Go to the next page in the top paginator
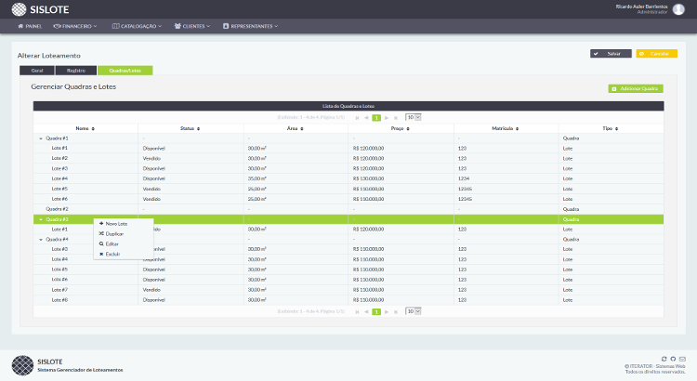Viewport: 697px width, 381px height. tap(387, 118)
